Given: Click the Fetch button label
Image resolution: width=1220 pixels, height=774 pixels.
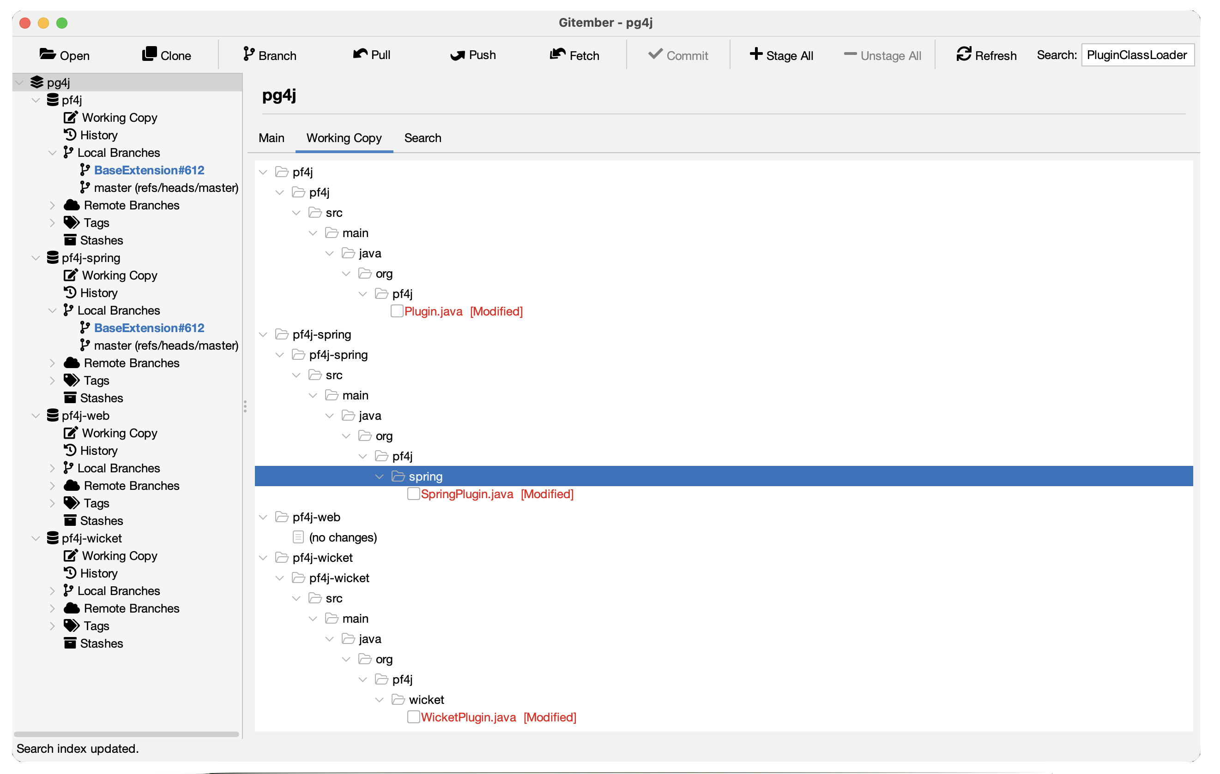Looking at the screenshot, I should click(x=584, y=55).
